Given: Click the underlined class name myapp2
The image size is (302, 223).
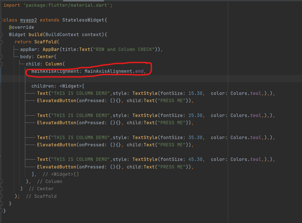Looking at the screenshot, I should pos(29,20).
